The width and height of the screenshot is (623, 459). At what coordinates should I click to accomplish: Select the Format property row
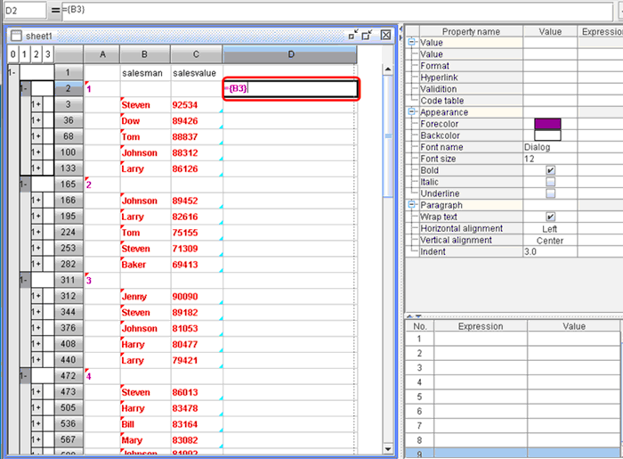pyautogui.click(x=471, y=66)
